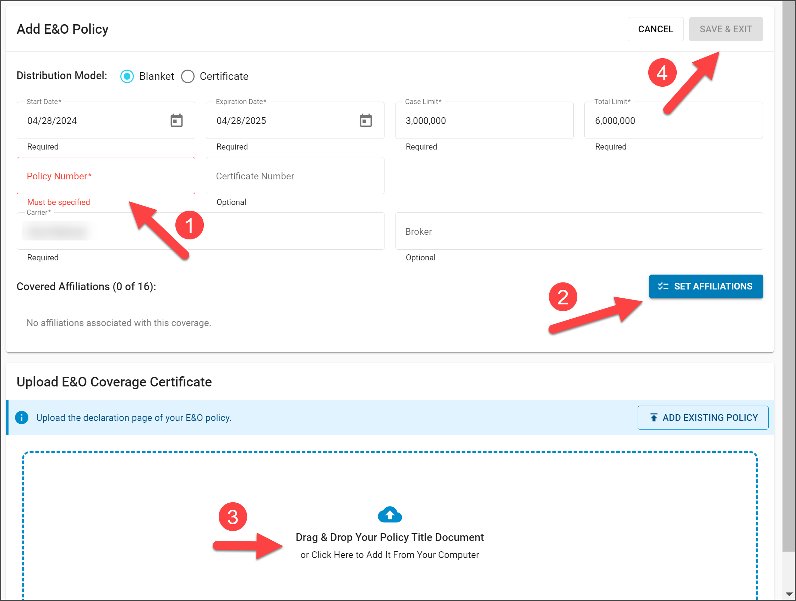Click Add Existing Policy
Viewport: 796px width, 601px height.
tap(703, 418)
